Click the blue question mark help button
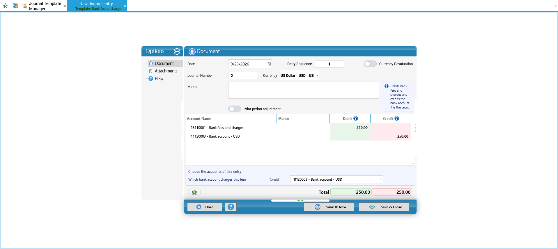 [x=231, y=207]
